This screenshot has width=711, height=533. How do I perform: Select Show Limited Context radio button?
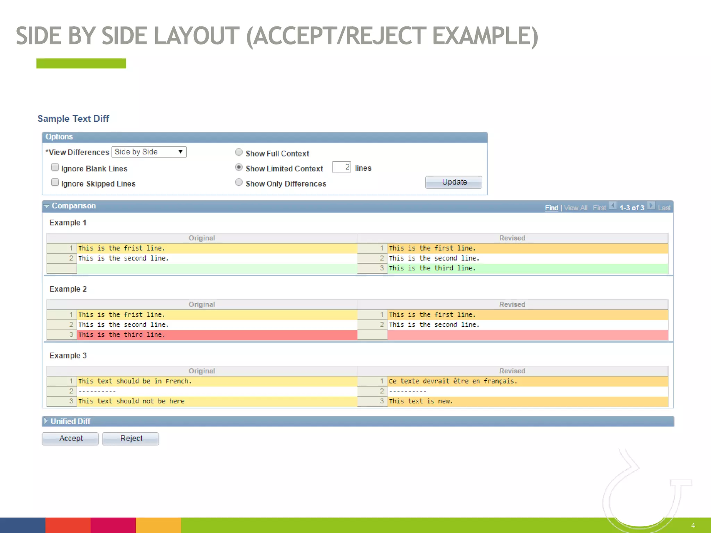coord(239,168)
